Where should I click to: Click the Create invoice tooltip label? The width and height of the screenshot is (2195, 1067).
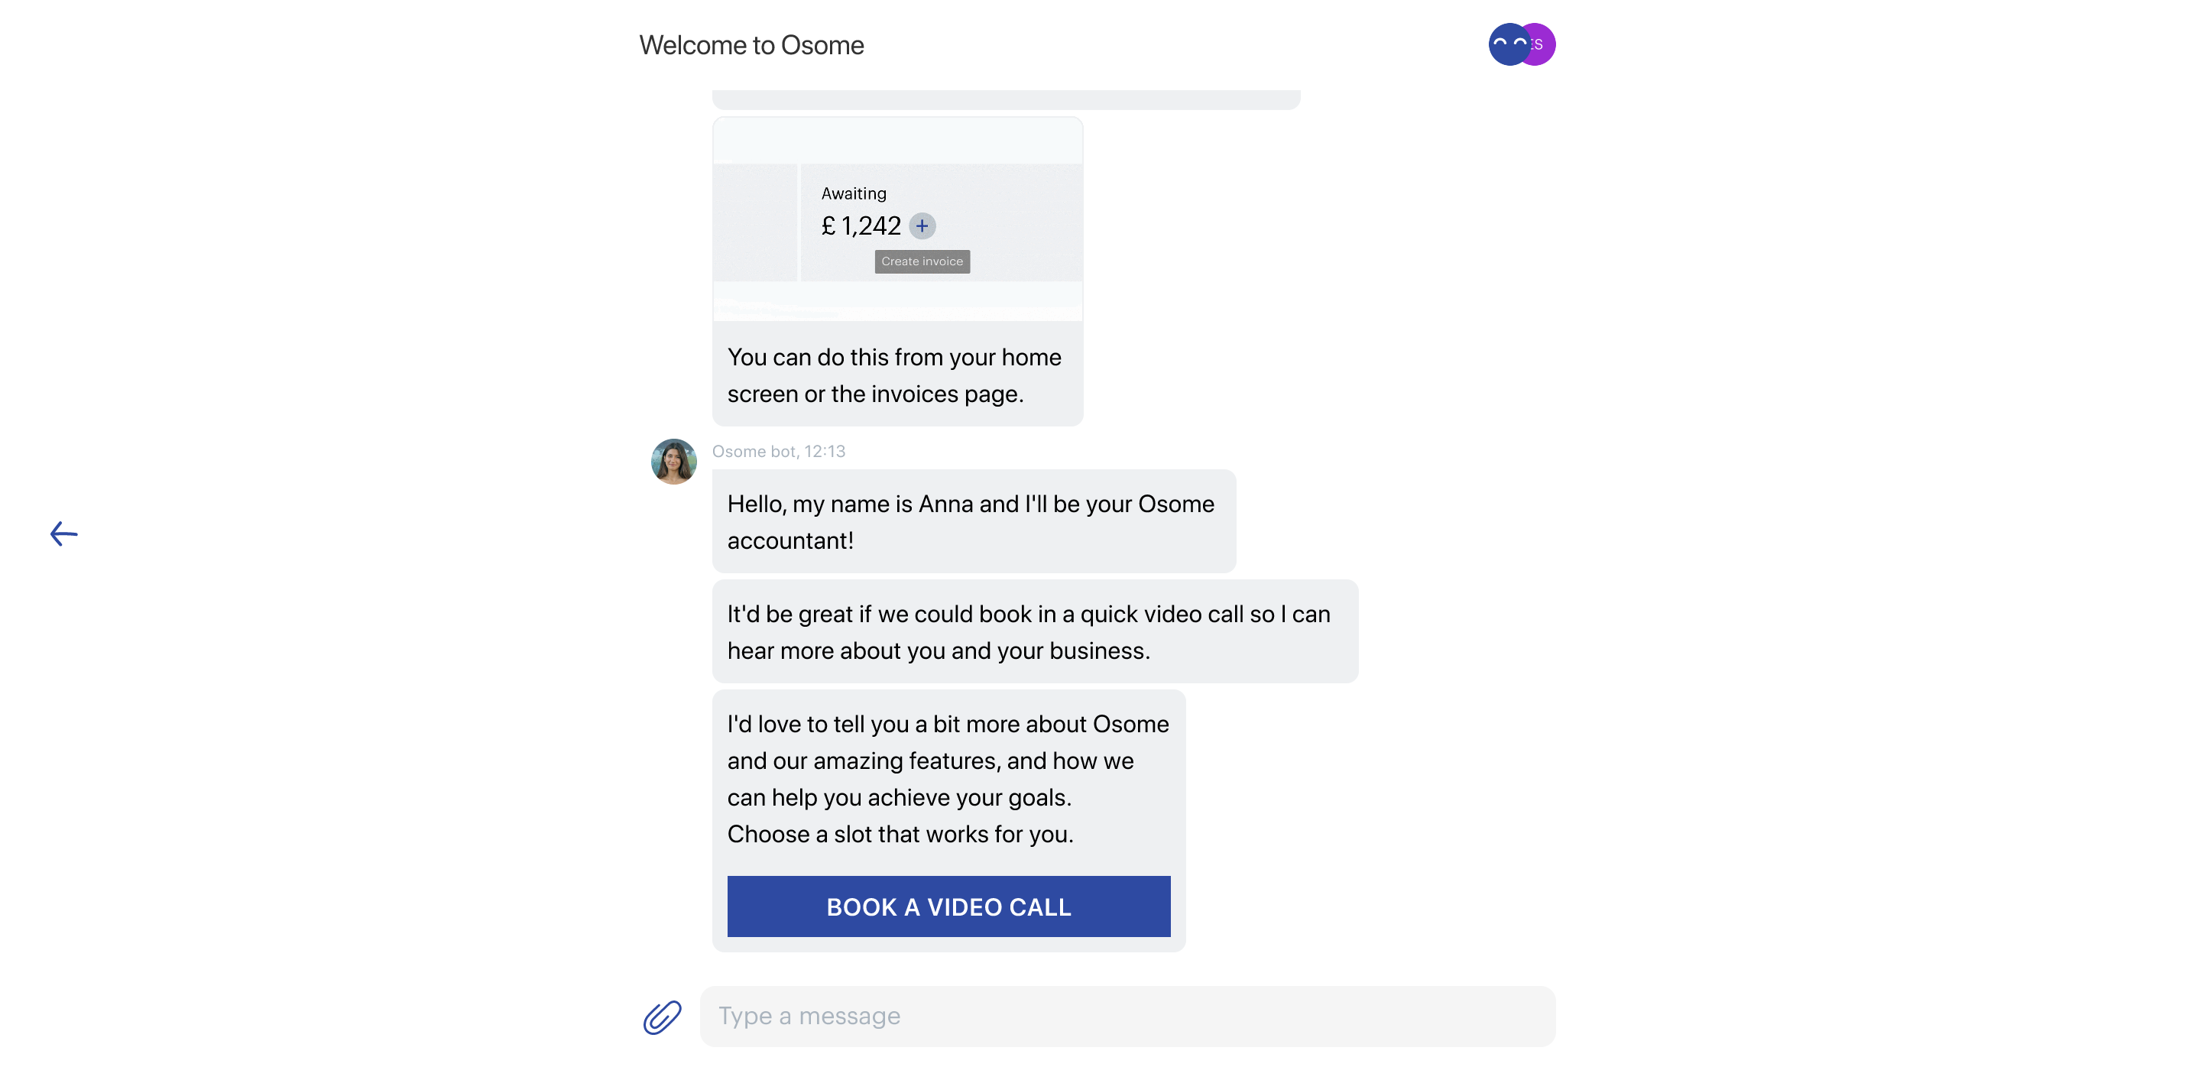pos(922,261)
